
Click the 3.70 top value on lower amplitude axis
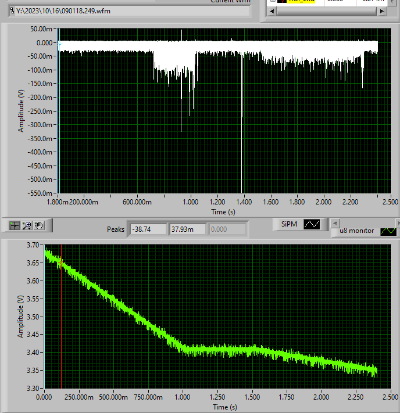point(33,245)
